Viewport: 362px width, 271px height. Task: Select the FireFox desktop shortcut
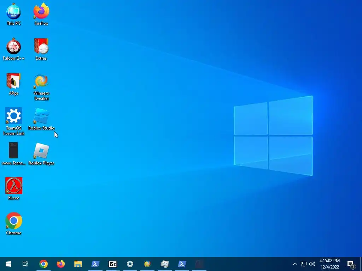point(41,14)
